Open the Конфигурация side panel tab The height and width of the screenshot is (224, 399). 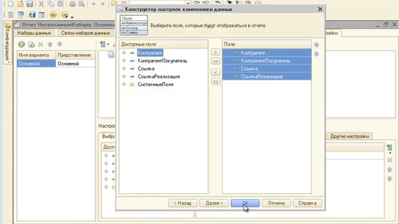(x=7, y=43)
